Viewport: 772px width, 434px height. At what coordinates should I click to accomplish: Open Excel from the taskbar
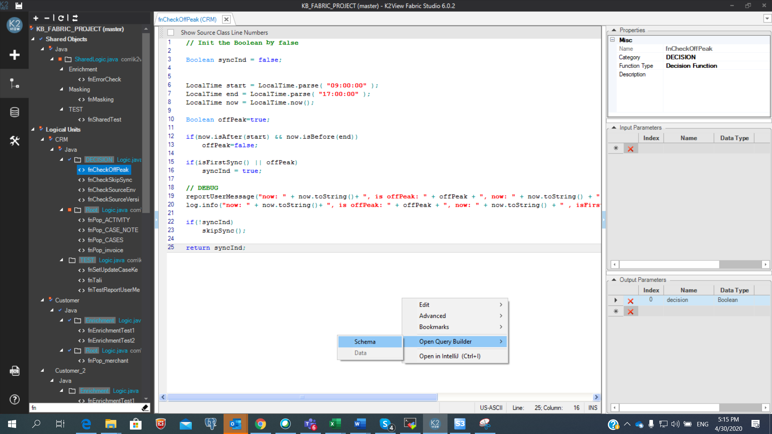coord(335,424)
